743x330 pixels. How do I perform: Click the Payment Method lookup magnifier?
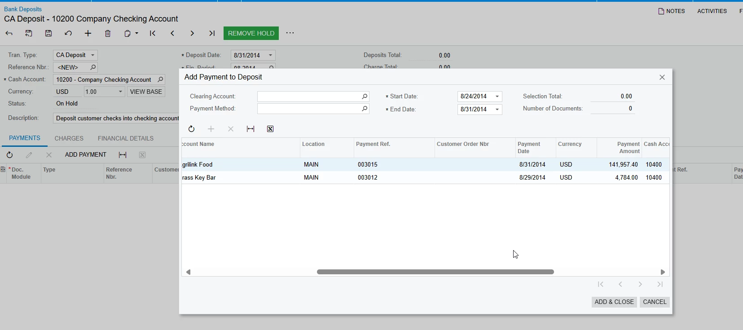[x=365, y=109]
